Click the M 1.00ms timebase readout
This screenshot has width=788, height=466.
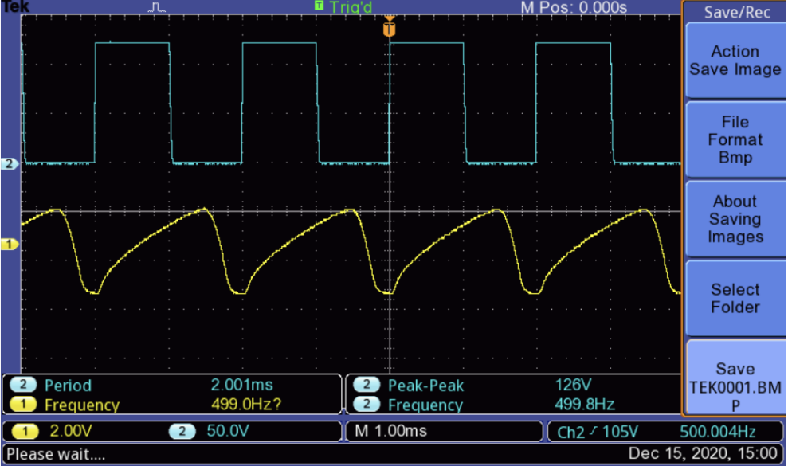[x=391, y=431]
